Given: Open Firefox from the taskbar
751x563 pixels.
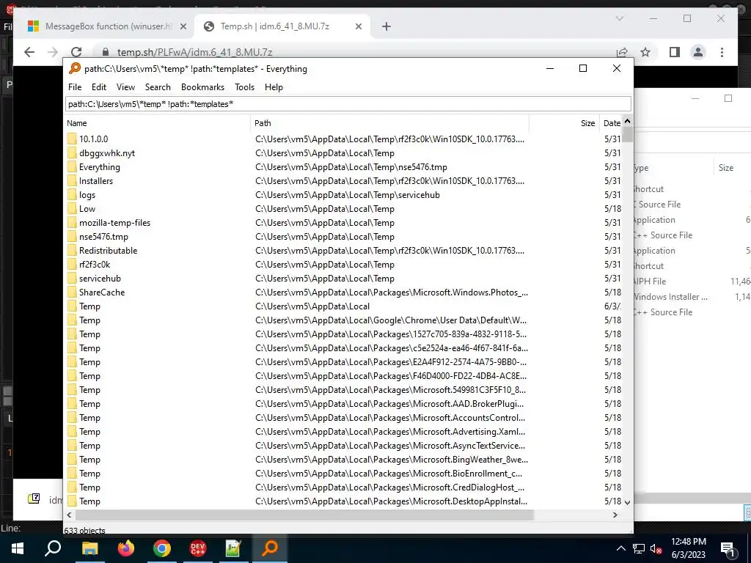Looking at the screenshot, I should [x=126, y=548].
